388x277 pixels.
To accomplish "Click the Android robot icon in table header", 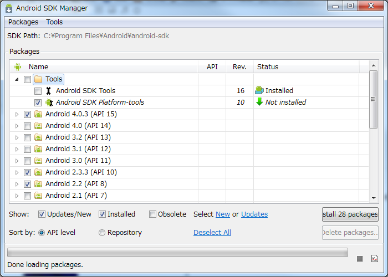I will (18, 67).
